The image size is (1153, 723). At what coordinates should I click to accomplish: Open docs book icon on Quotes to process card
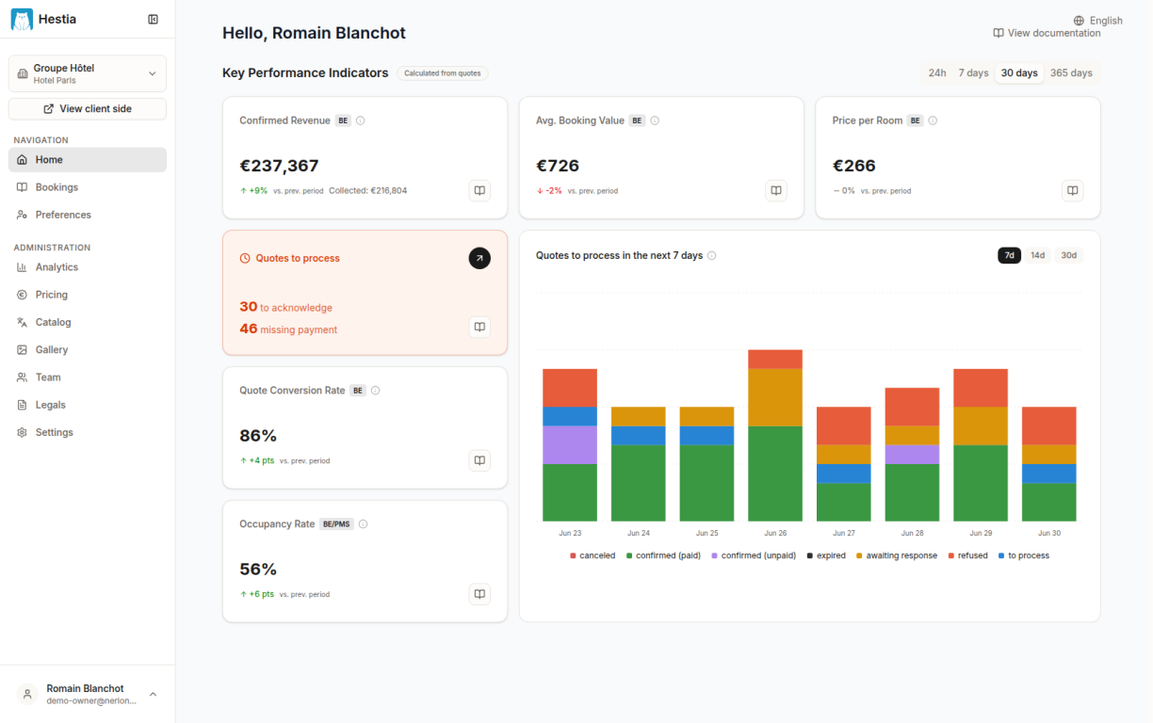pos(479,327)
